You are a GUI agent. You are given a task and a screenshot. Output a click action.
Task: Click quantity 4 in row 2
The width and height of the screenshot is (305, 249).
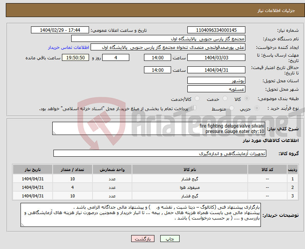72,187
